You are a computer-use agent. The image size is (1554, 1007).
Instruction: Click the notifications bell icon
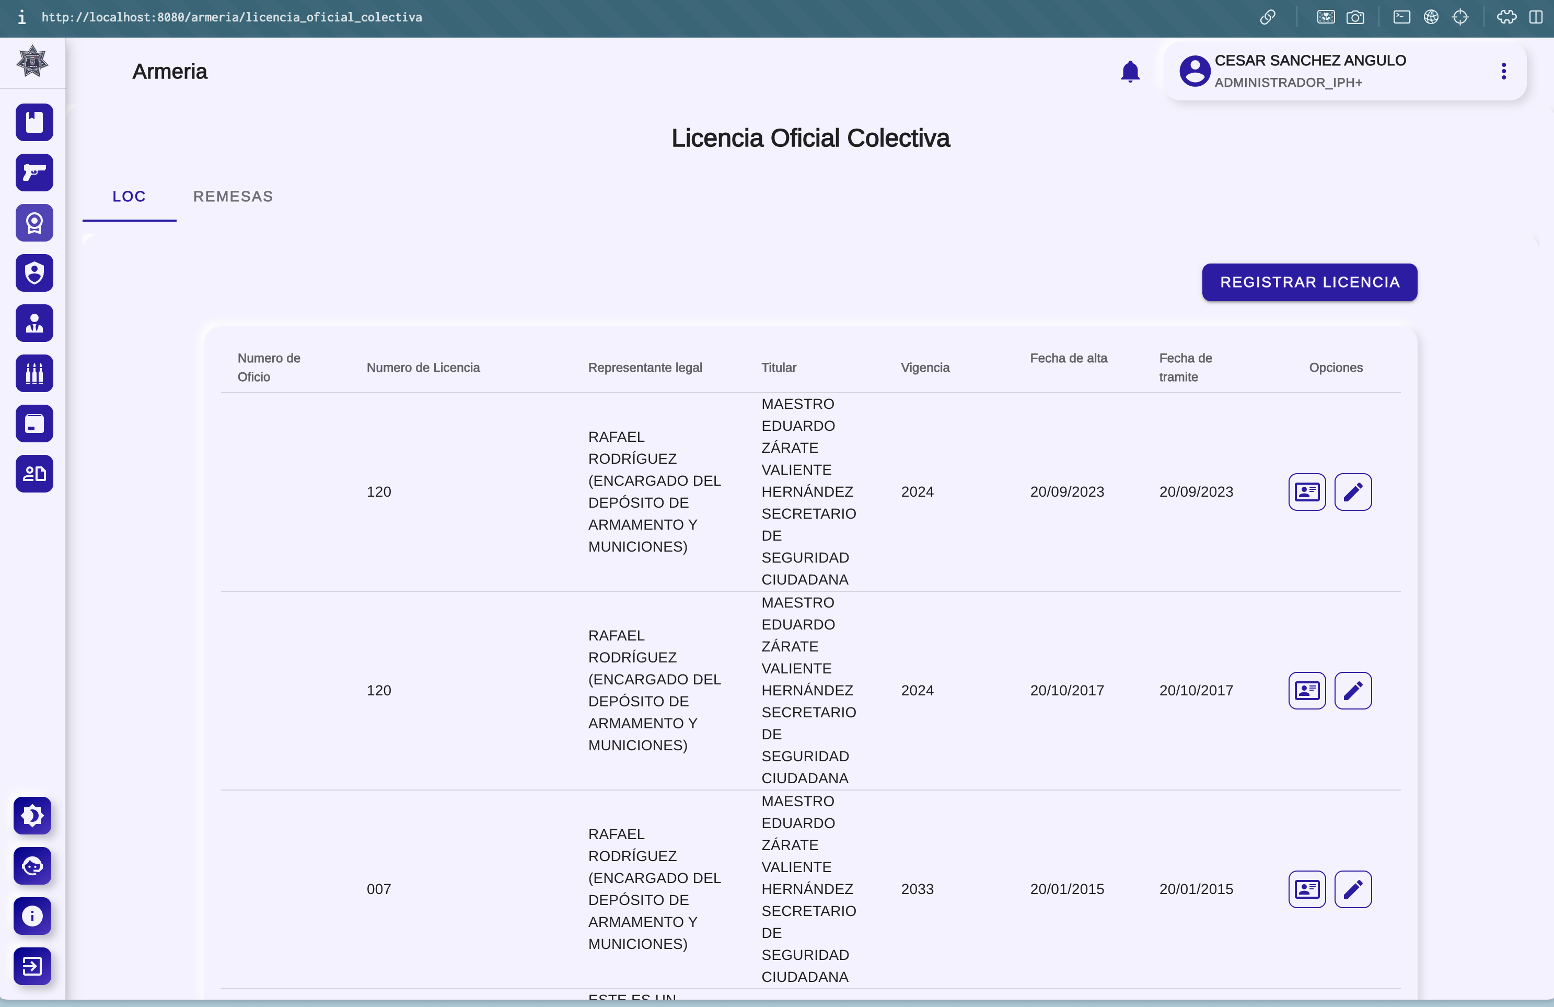(x=1130, y=71)
